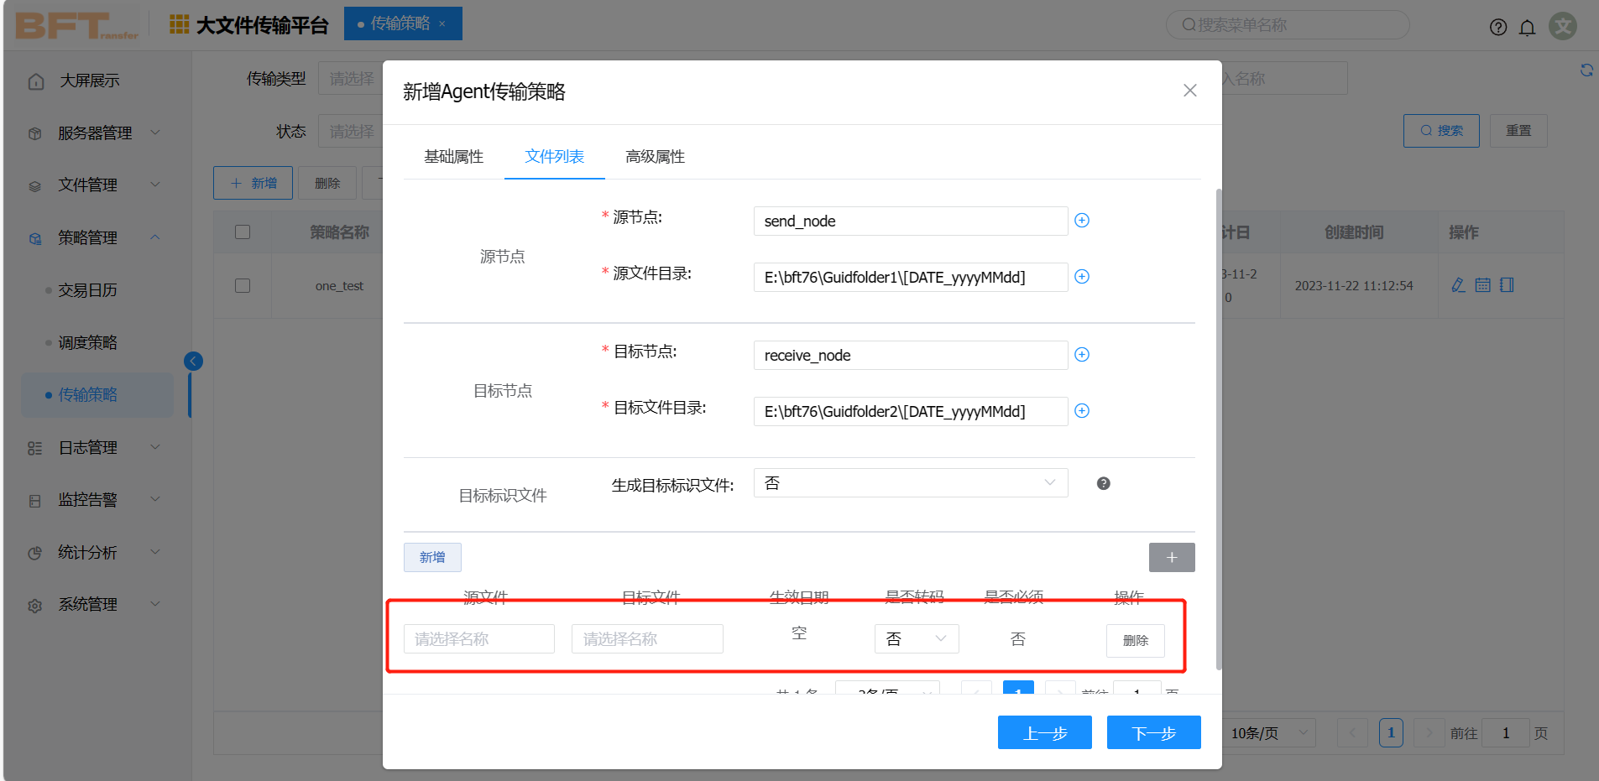The height and width of the screenshot is (781, 1599).
Task: Click the plus icon beside receive_node field
Action: pyautogui.click(x=1082, y=355)
